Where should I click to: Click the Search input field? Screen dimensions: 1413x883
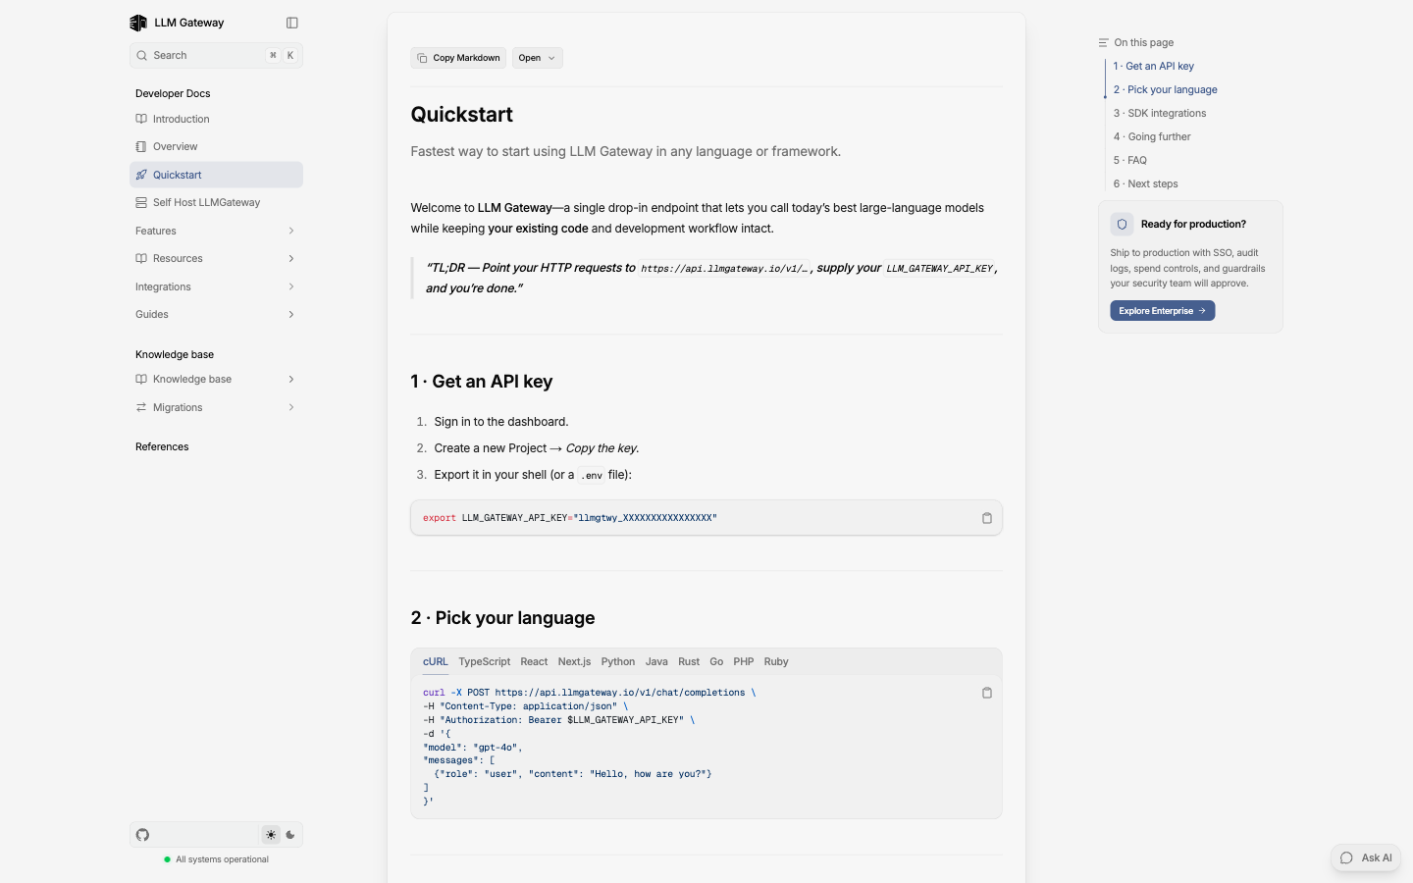(x=216, y=56)
